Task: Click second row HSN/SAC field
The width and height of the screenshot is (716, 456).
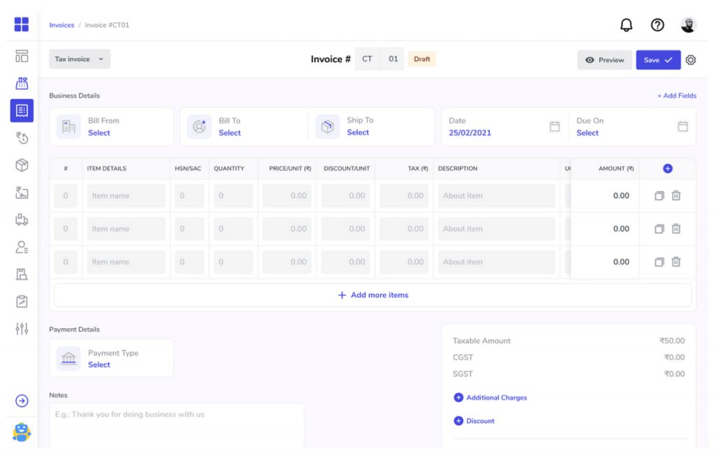Action: click(x=189, y=229)
